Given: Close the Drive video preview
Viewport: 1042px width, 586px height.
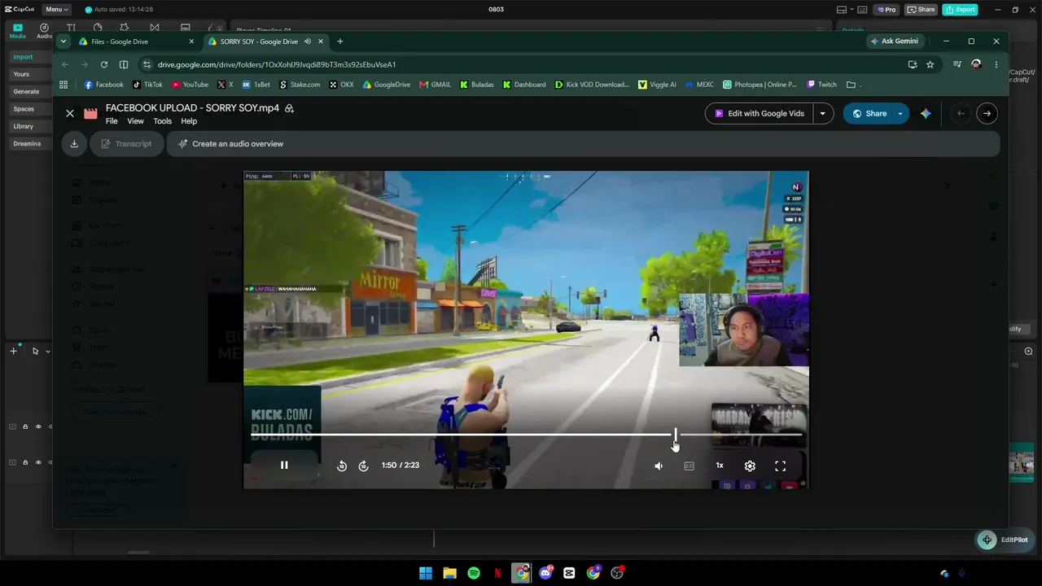Looking at the screenshot, I should [70, 114].
